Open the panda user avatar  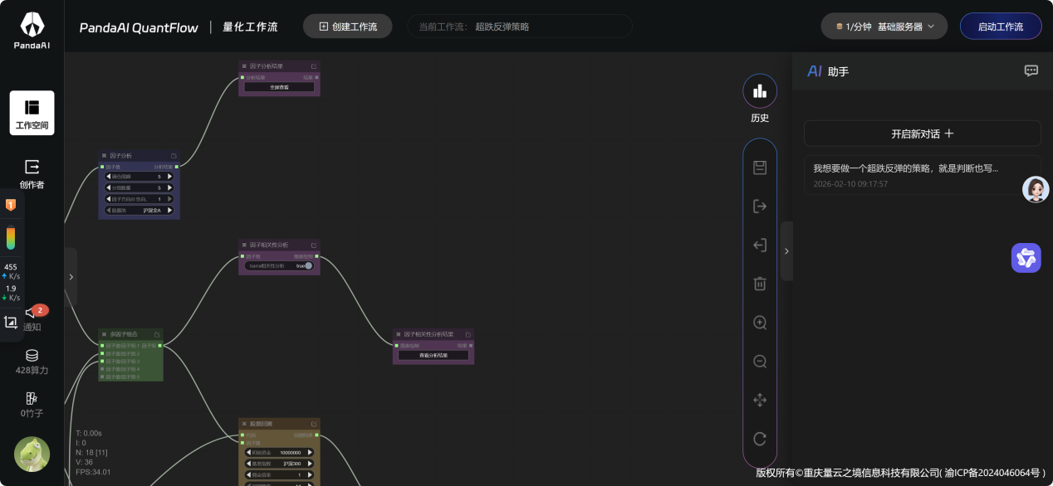(32, 454)
